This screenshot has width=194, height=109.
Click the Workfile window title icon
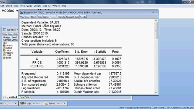point(5,30)
